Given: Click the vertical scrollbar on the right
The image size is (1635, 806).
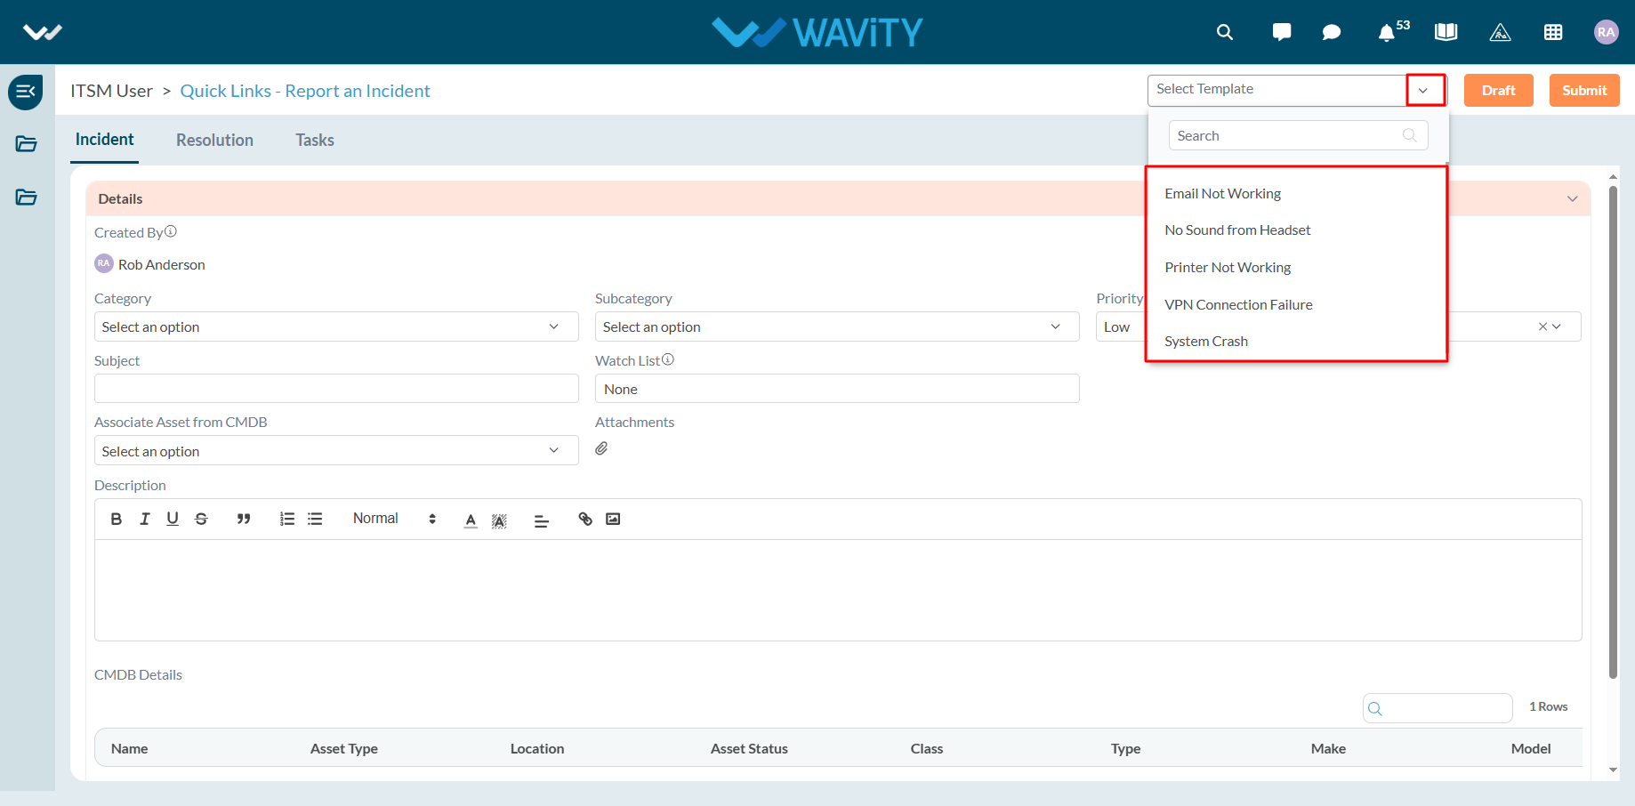Looking at the screenshot, I should [x=1613, y=431].
